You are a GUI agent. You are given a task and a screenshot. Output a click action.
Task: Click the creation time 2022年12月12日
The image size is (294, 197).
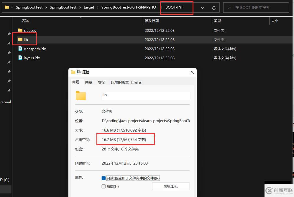pos(125,163)
